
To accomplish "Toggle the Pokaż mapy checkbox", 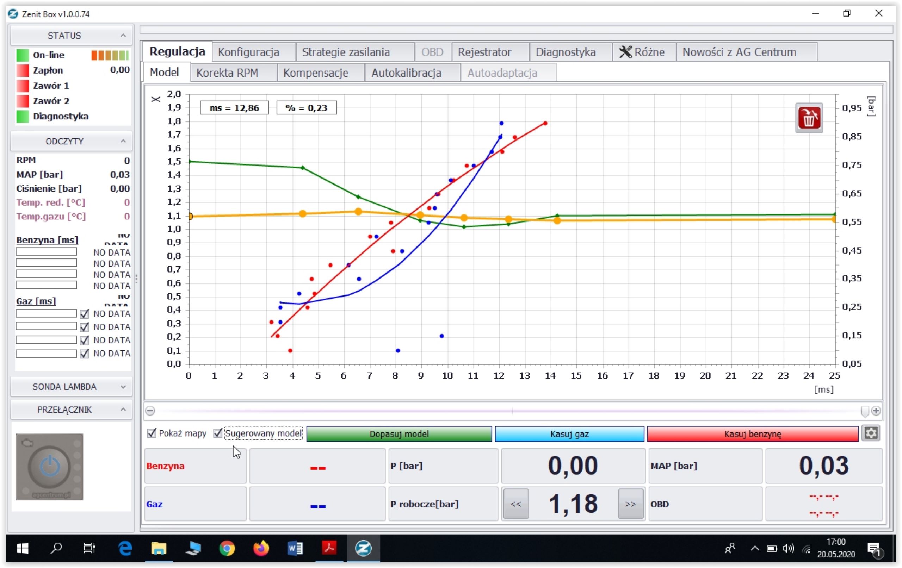I will [152, 433].
